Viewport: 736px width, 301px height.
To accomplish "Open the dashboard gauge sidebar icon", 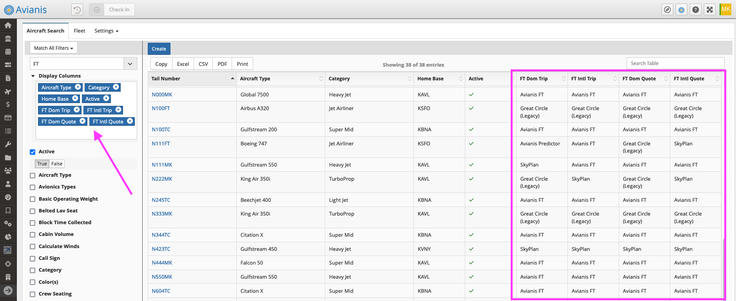I will point(8,197).
